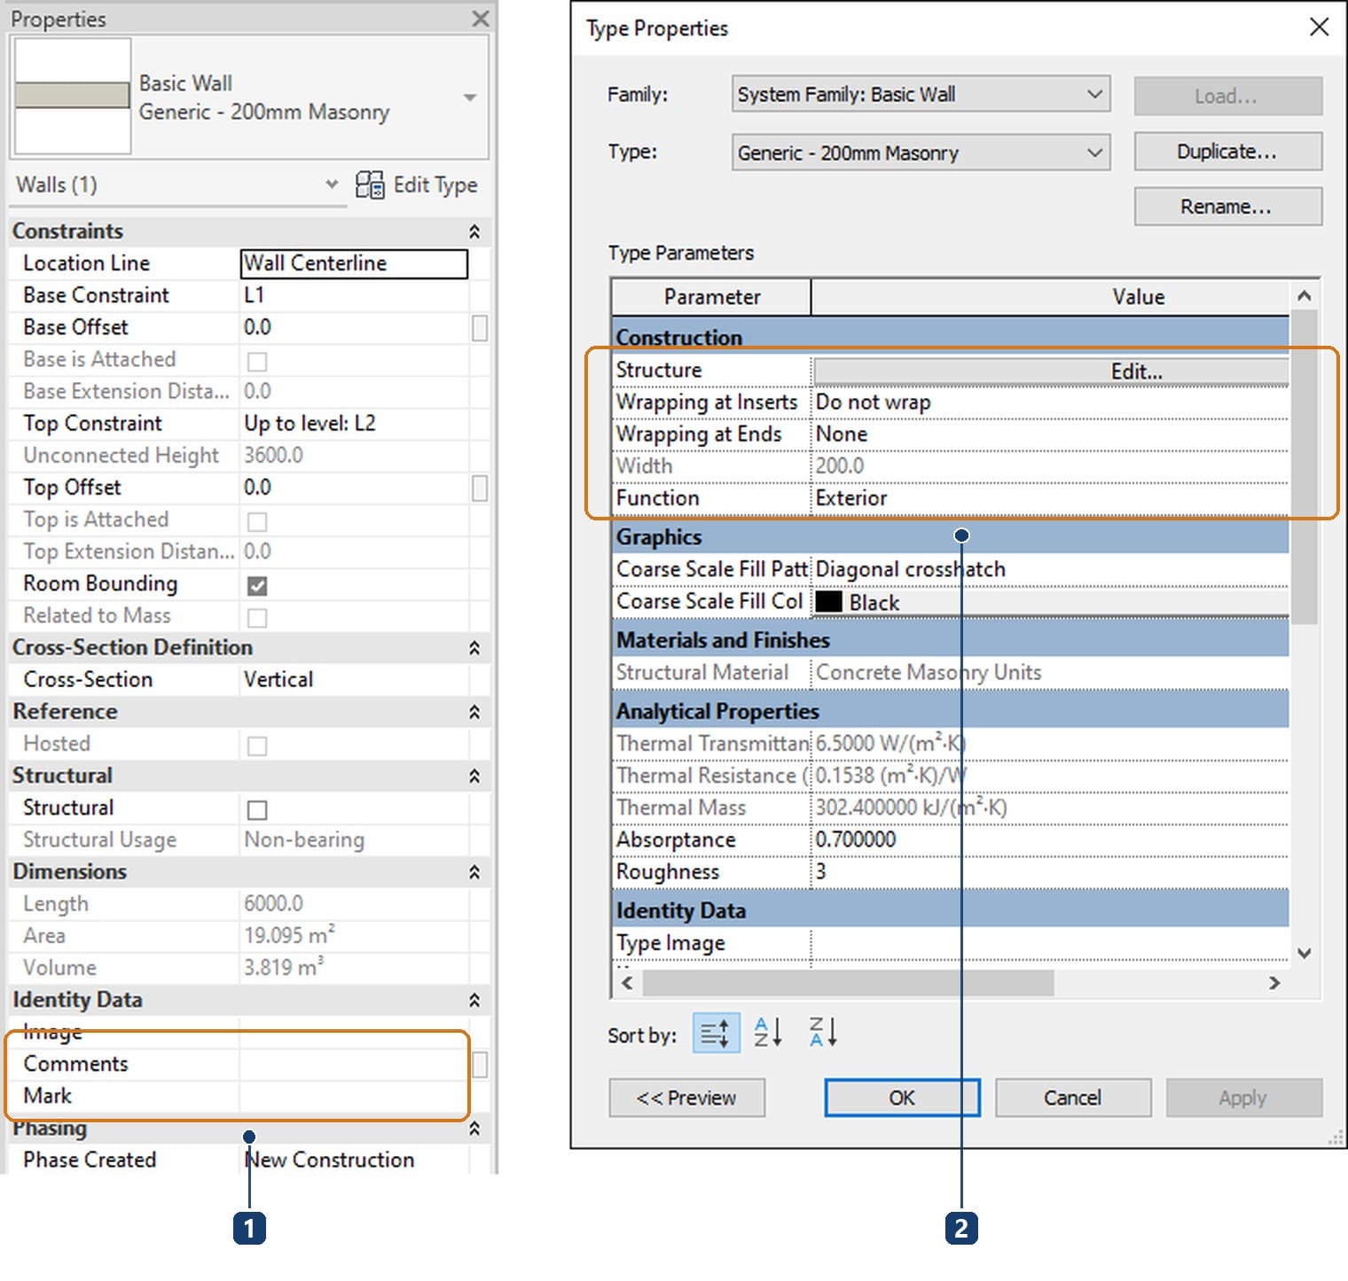Sort type parameters Z to A
This screenshot has height=1281, width=1348.
822,1033
